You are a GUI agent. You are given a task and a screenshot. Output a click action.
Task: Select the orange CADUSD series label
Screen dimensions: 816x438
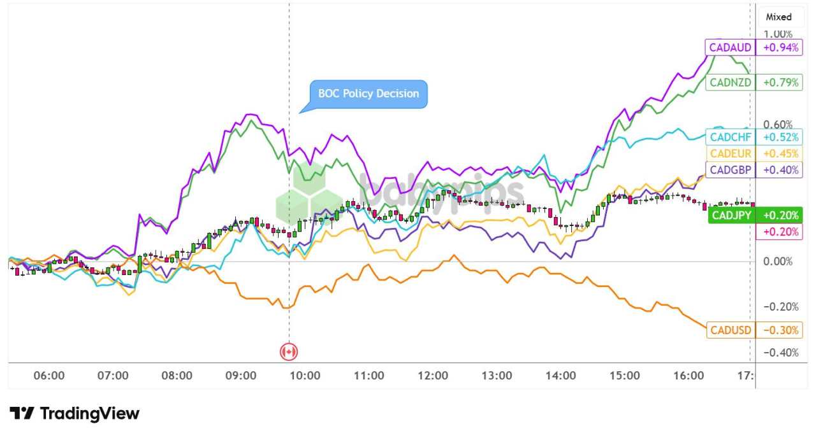731,330
